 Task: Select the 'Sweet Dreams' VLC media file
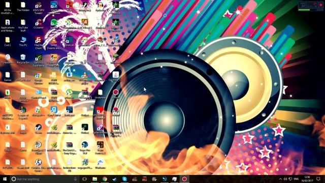coord(54,43)
